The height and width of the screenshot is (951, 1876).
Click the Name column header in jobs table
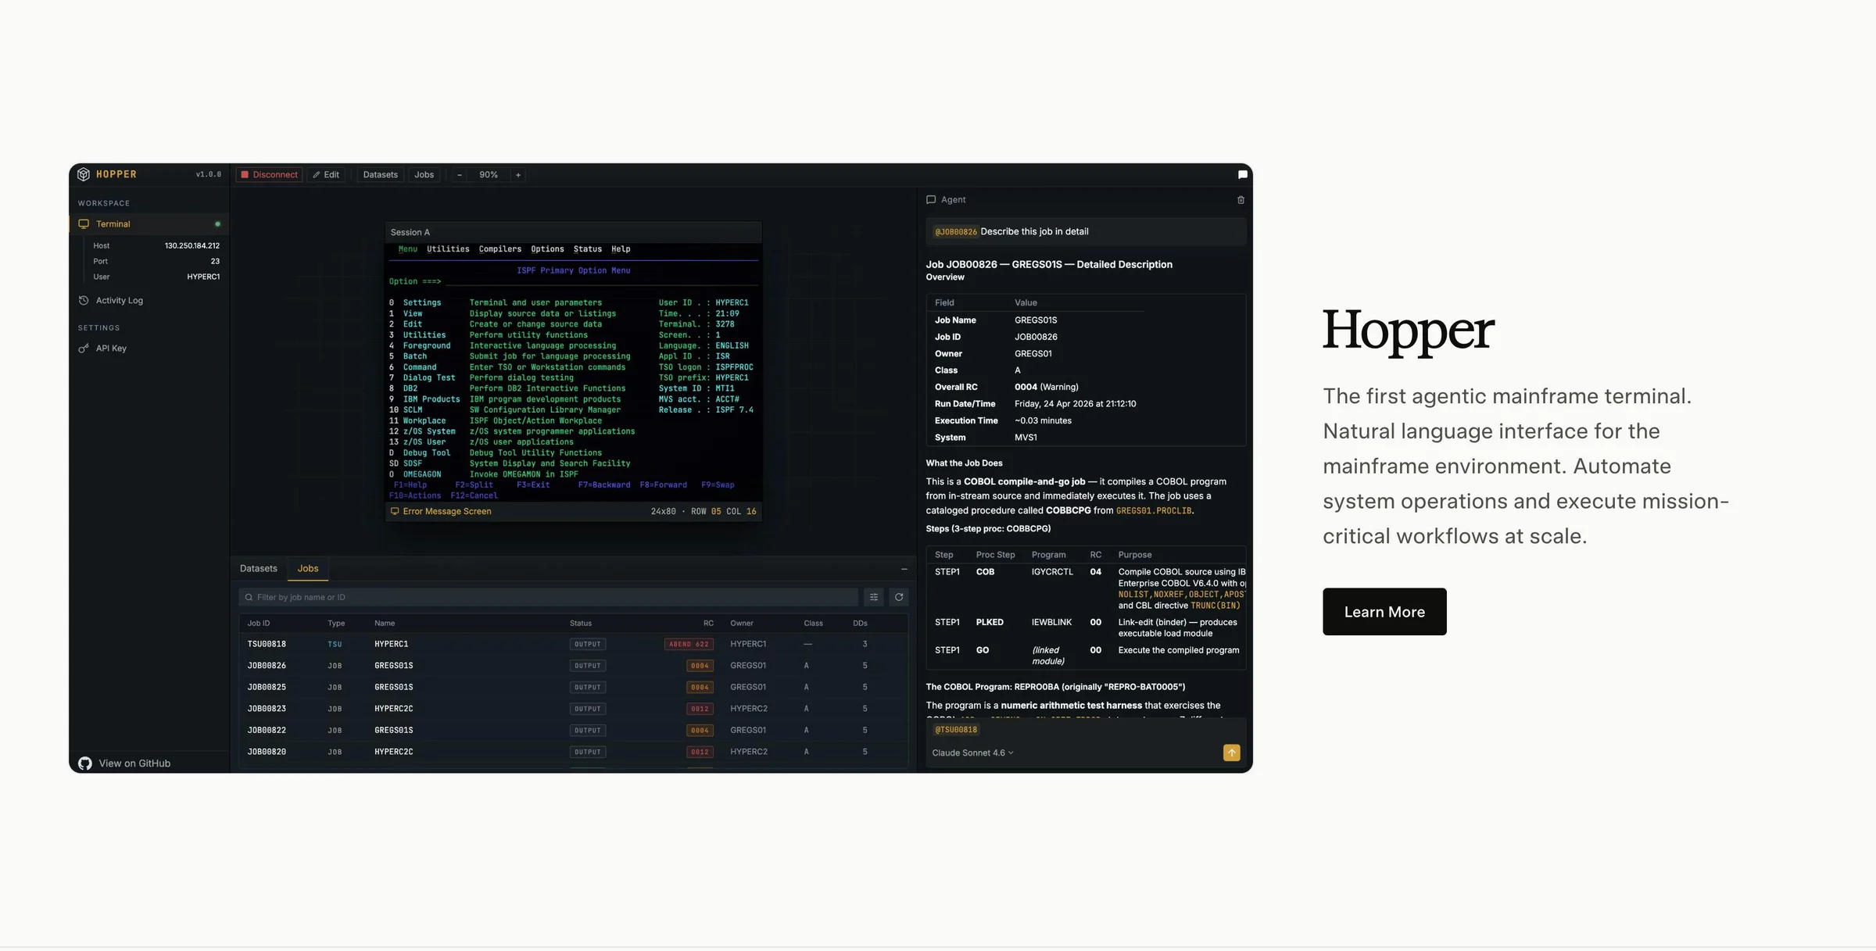coord(385,624)
